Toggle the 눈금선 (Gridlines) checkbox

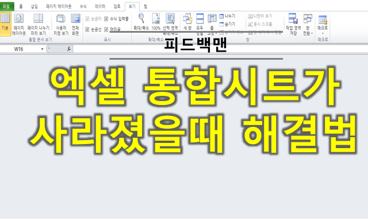pos(87,29)
